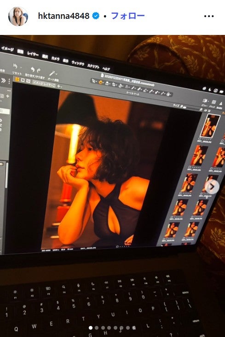Click the カーソルツール label
The width and height of the screenshot is (225, 337).
[133, 93]
